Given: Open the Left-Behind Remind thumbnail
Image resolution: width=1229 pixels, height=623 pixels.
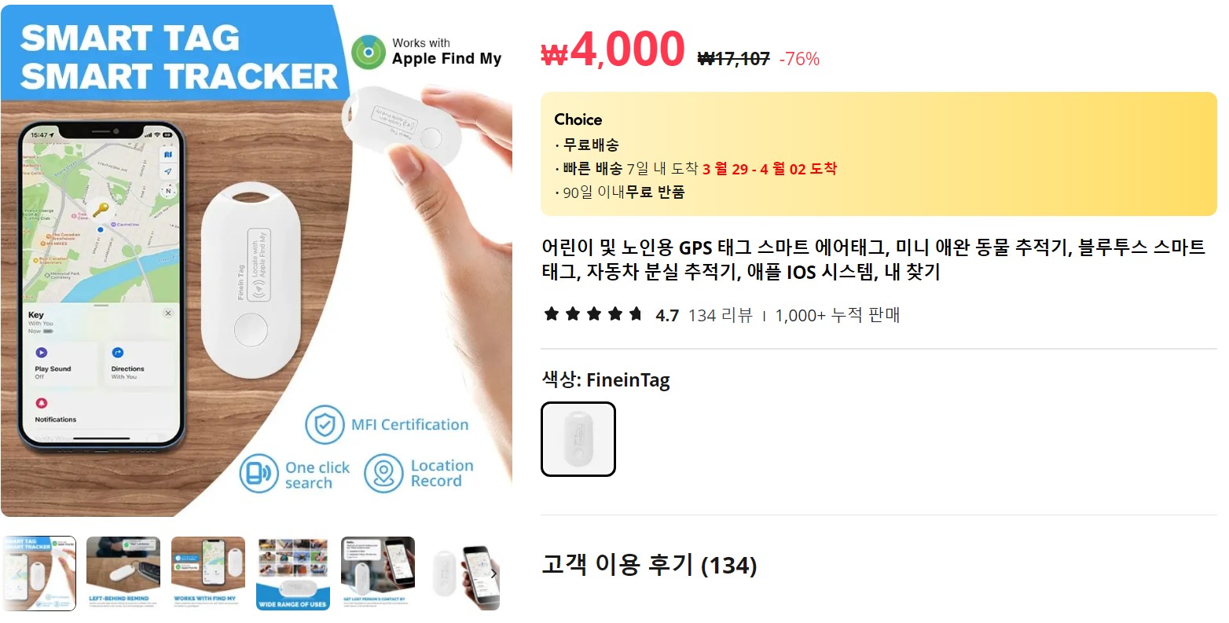Looking at the screenshot, I should pos(123,574).
